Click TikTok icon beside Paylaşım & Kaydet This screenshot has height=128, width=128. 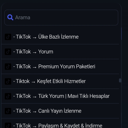click(x=8, y=125)
